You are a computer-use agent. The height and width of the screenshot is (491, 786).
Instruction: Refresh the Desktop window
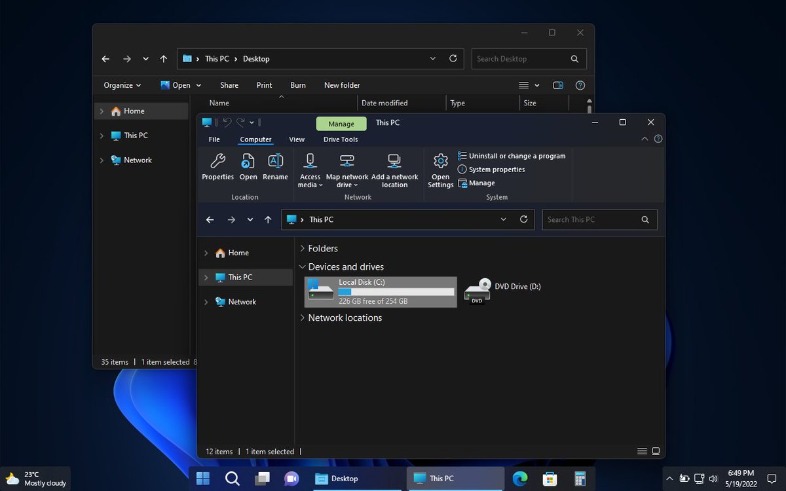pos(453,59)
